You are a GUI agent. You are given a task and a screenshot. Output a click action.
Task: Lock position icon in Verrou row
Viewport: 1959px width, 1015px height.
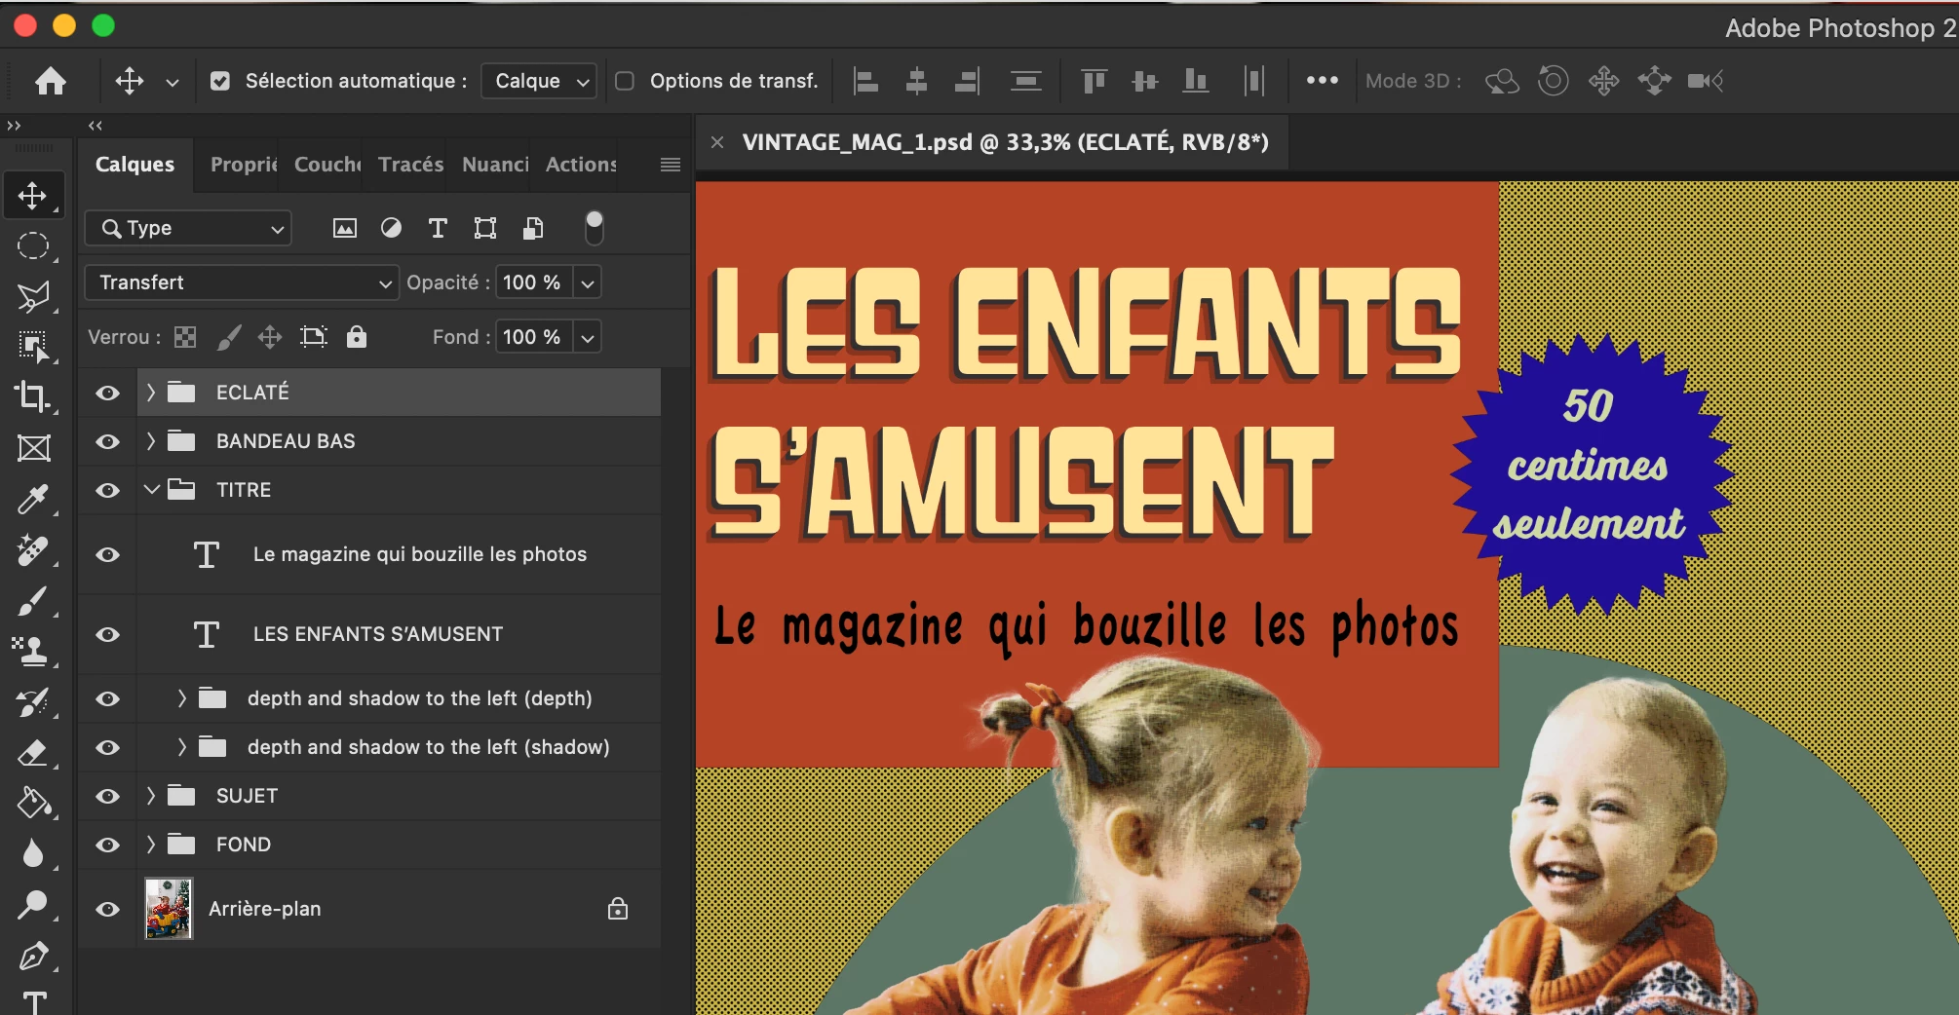(270, 337)
